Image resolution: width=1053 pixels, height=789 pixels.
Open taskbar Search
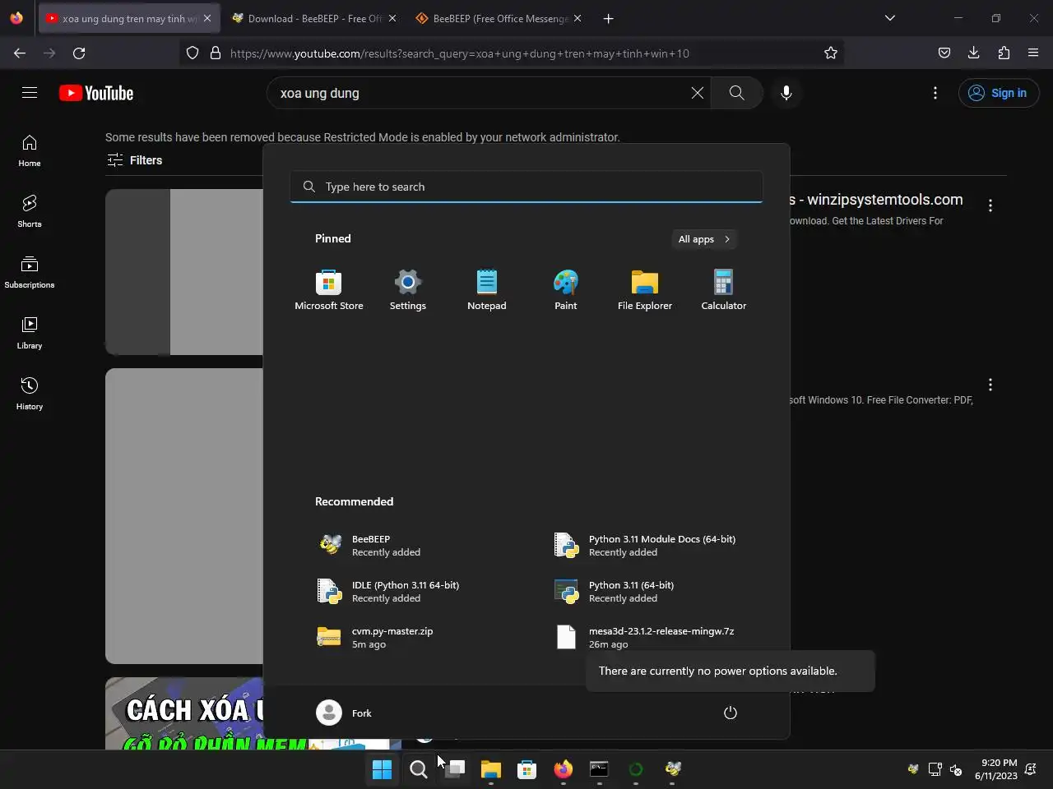point(419,769)
